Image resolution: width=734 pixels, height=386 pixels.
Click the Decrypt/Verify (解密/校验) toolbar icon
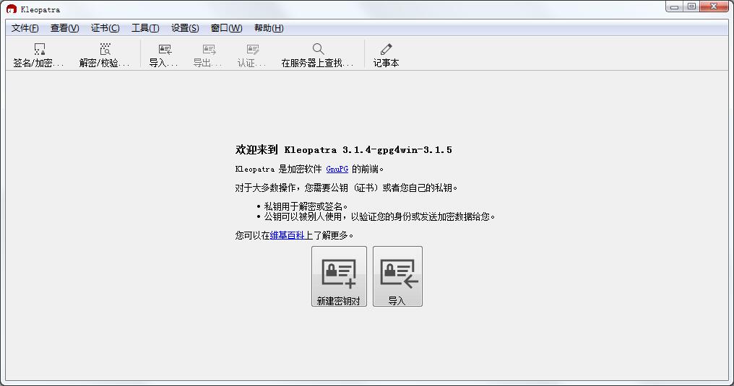105,49
